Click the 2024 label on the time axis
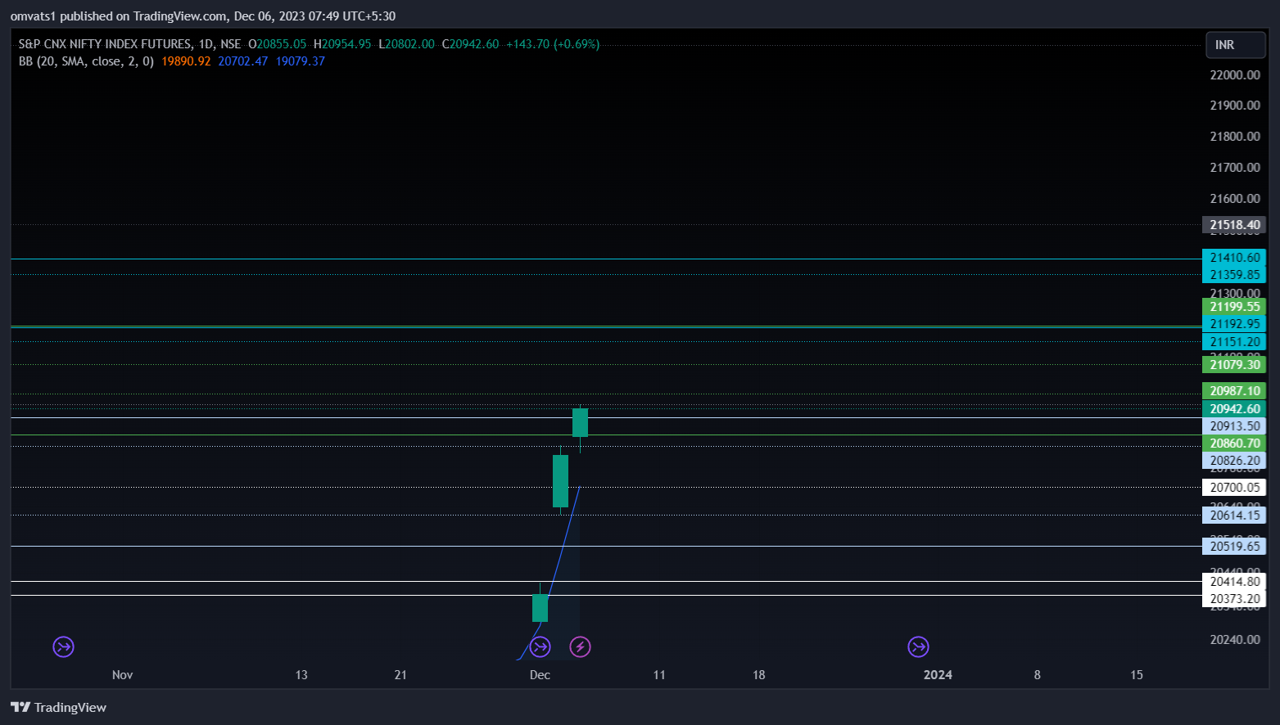Viewport: 1280px width, 725px height. click(x=938, y=674)
